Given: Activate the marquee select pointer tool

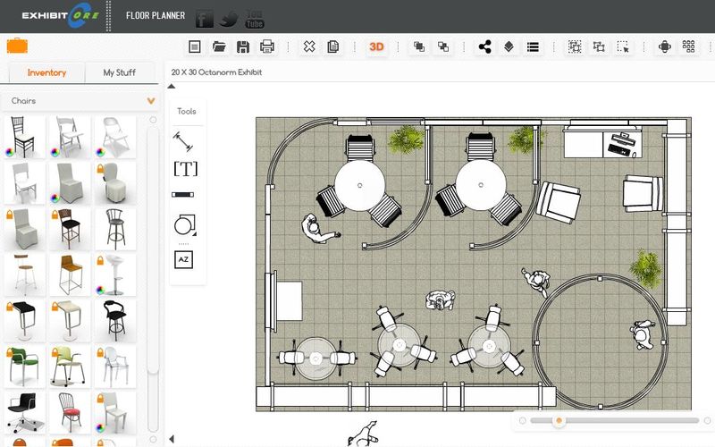Looking at the screenshot, I should 623,46.
